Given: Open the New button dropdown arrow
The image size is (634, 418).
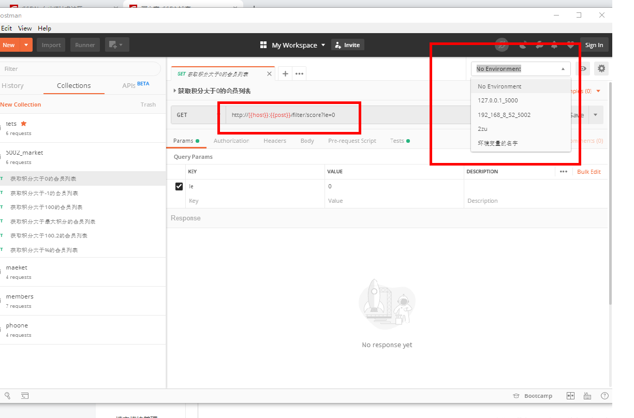Looking at the screenshot, I should pos(26,45).
